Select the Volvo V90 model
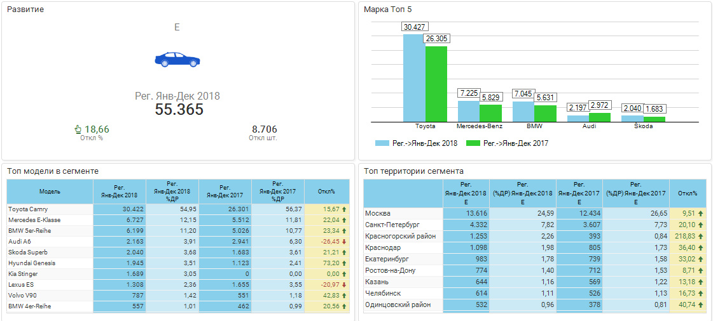 click(22, 295)
